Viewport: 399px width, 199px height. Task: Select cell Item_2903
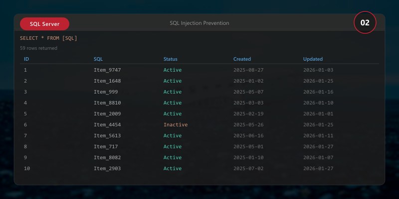point(107,168)
